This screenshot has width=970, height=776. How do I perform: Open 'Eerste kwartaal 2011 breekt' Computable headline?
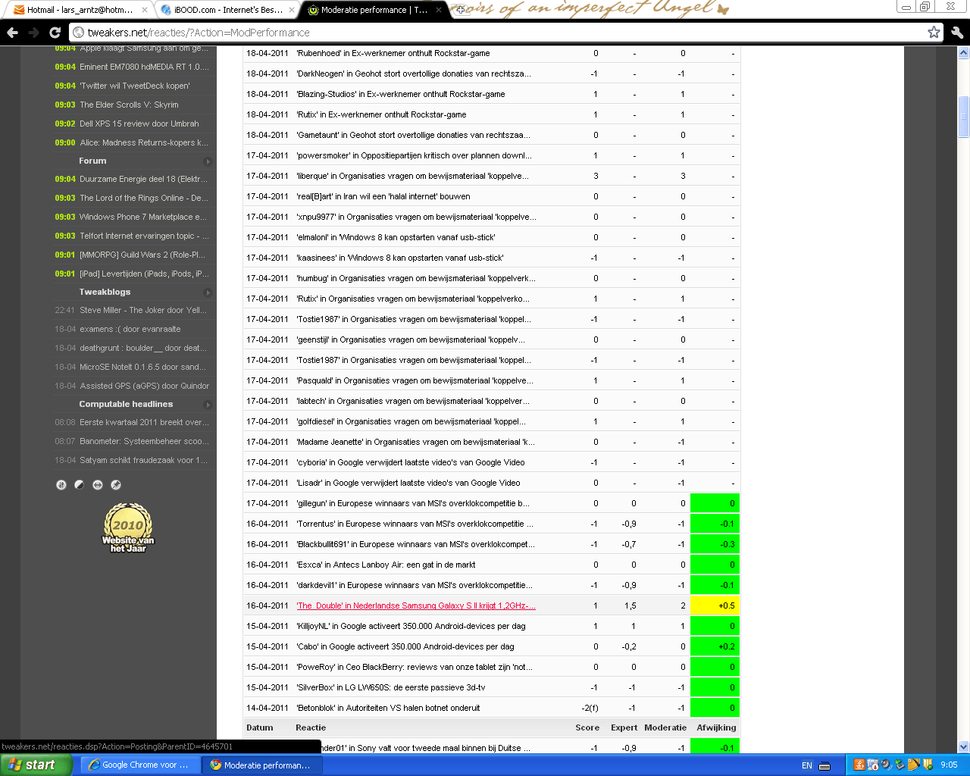[x=144, y=423]
